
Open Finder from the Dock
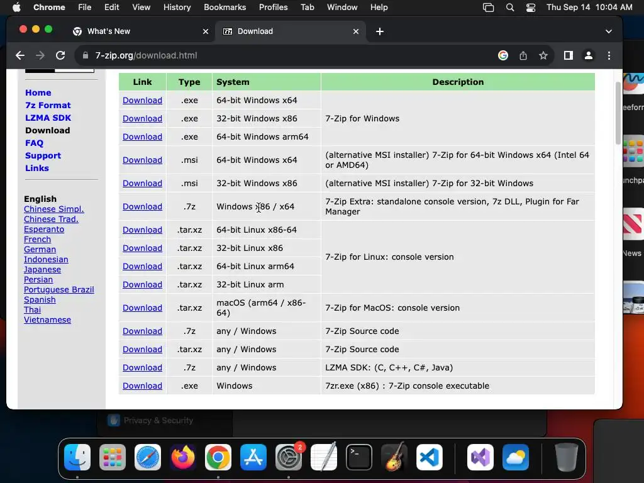pos(77,457)
